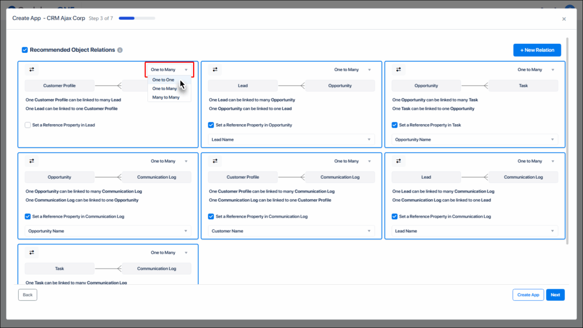This screenshot has width=583, height=328.
Task: Select Task object in Task–Communication Log card
Action: (59, 269)
